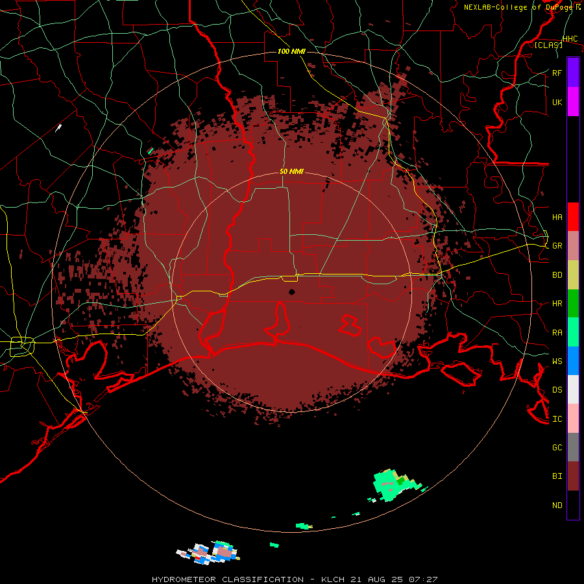
Task: Click the GC gray legend swatch
Action: [573, 447]
